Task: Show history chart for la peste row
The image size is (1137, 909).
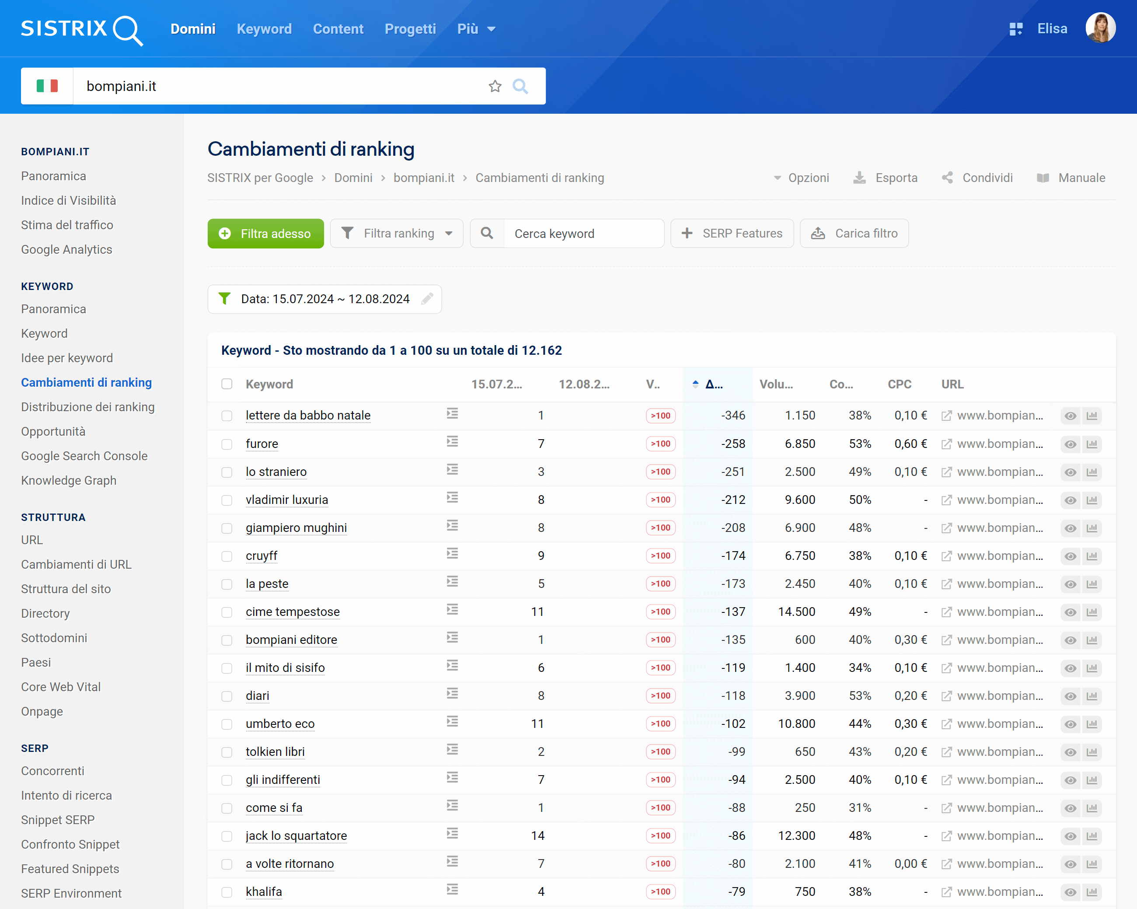Action: pyautogui.click(x=1092, y=584)
